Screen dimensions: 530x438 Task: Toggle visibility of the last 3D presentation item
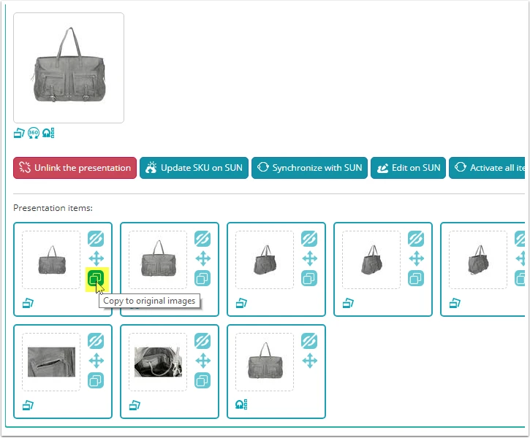309,341
